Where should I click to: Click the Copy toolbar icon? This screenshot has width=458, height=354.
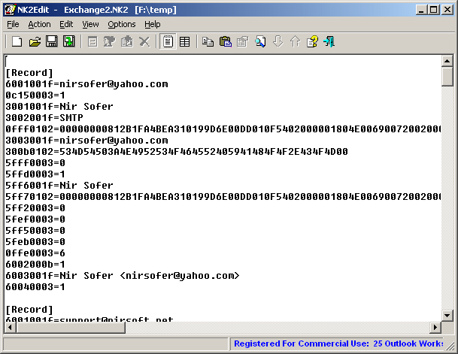click(208, 41)
